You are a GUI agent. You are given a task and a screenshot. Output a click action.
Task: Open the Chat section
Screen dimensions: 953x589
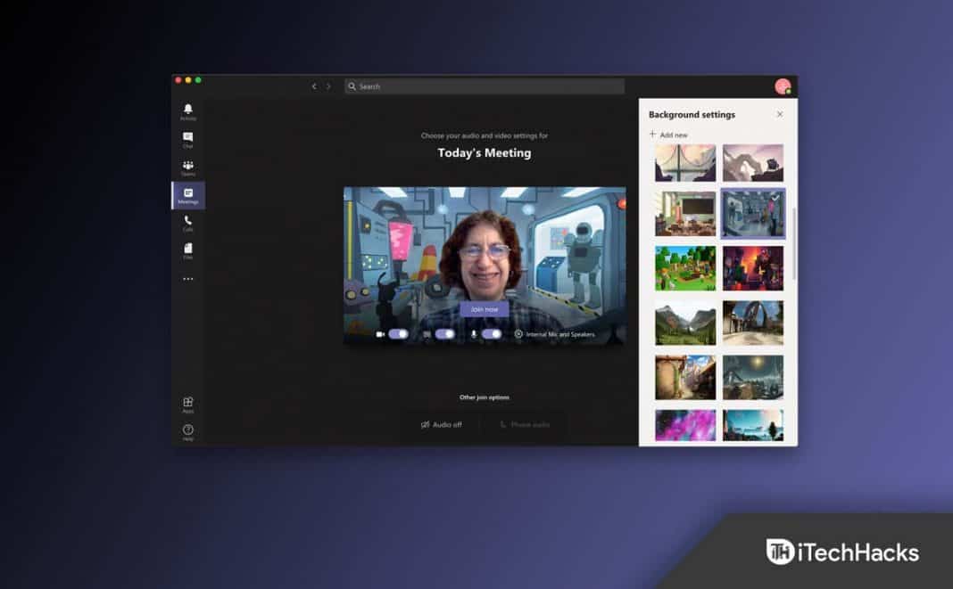[188, 138]
